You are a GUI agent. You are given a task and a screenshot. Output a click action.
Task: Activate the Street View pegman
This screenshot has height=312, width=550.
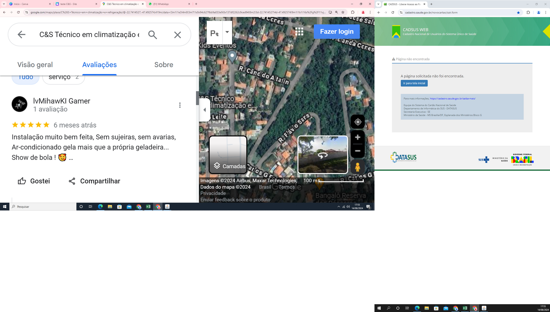[x=358, y=167]
